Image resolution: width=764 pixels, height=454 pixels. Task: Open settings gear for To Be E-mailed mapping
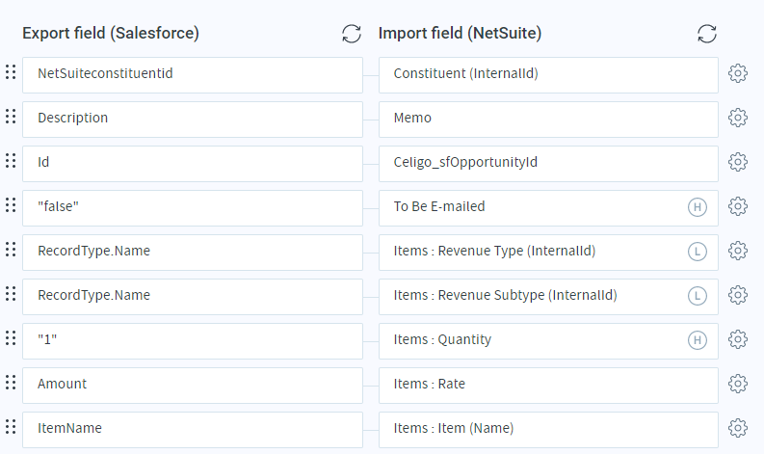[738, 206]
